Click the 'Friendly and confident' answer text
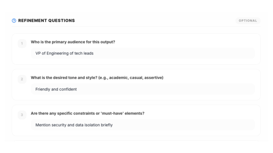 tap(56, 89)
